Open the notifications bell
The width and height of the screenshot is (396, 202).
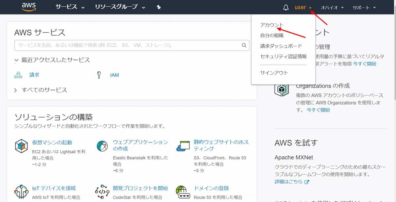coord(285,7)
